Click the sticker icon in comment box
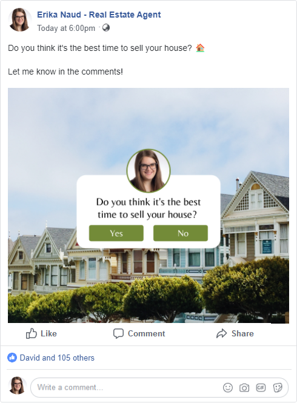 [278, 388]
